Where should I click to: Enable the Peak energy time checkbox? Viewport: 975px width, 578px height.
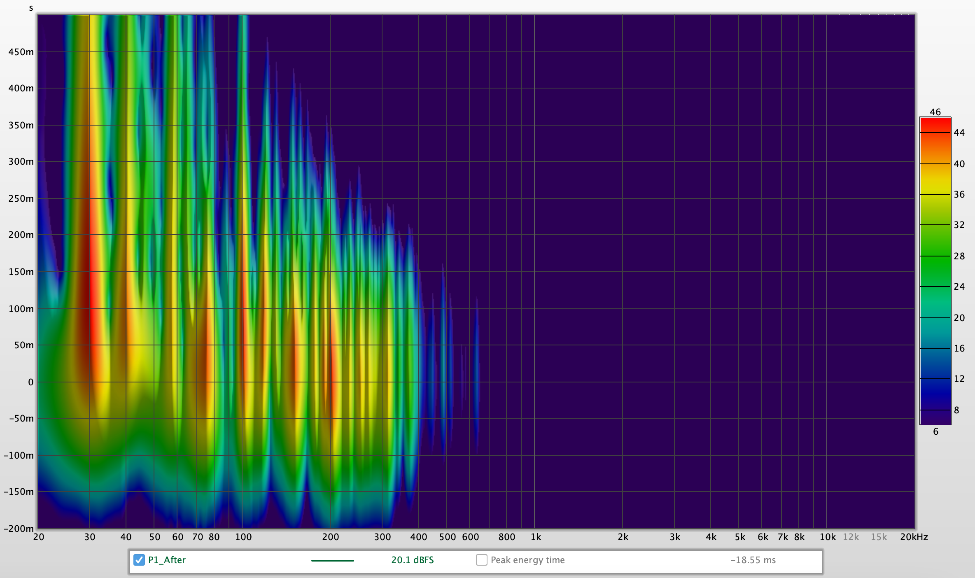pyautogui.click(x=481, y=560)
